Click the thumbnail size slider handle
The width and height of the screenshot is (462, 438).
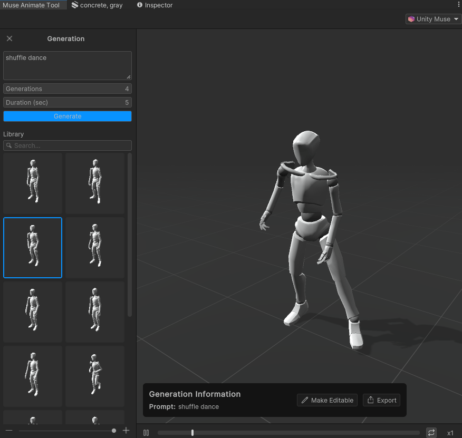(x=114, y=431)
